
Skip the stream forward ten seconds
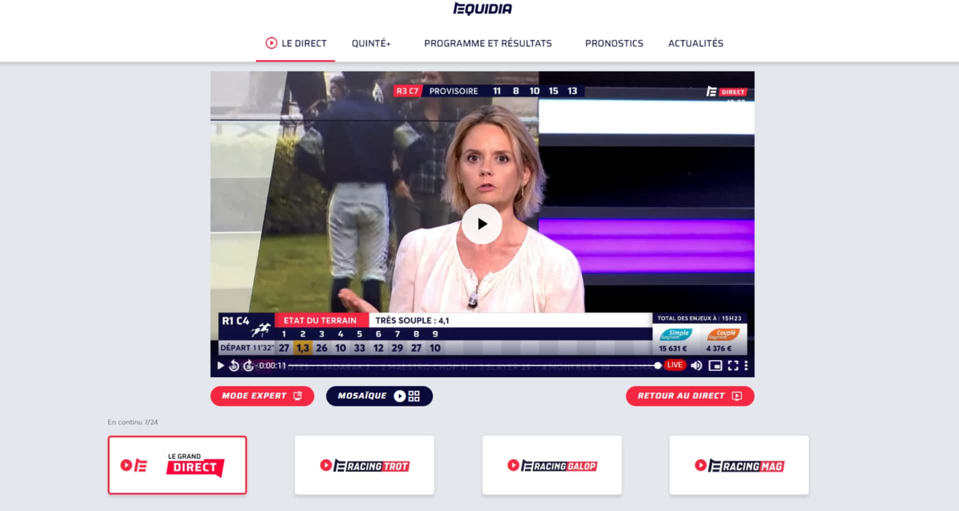[248, 365]
